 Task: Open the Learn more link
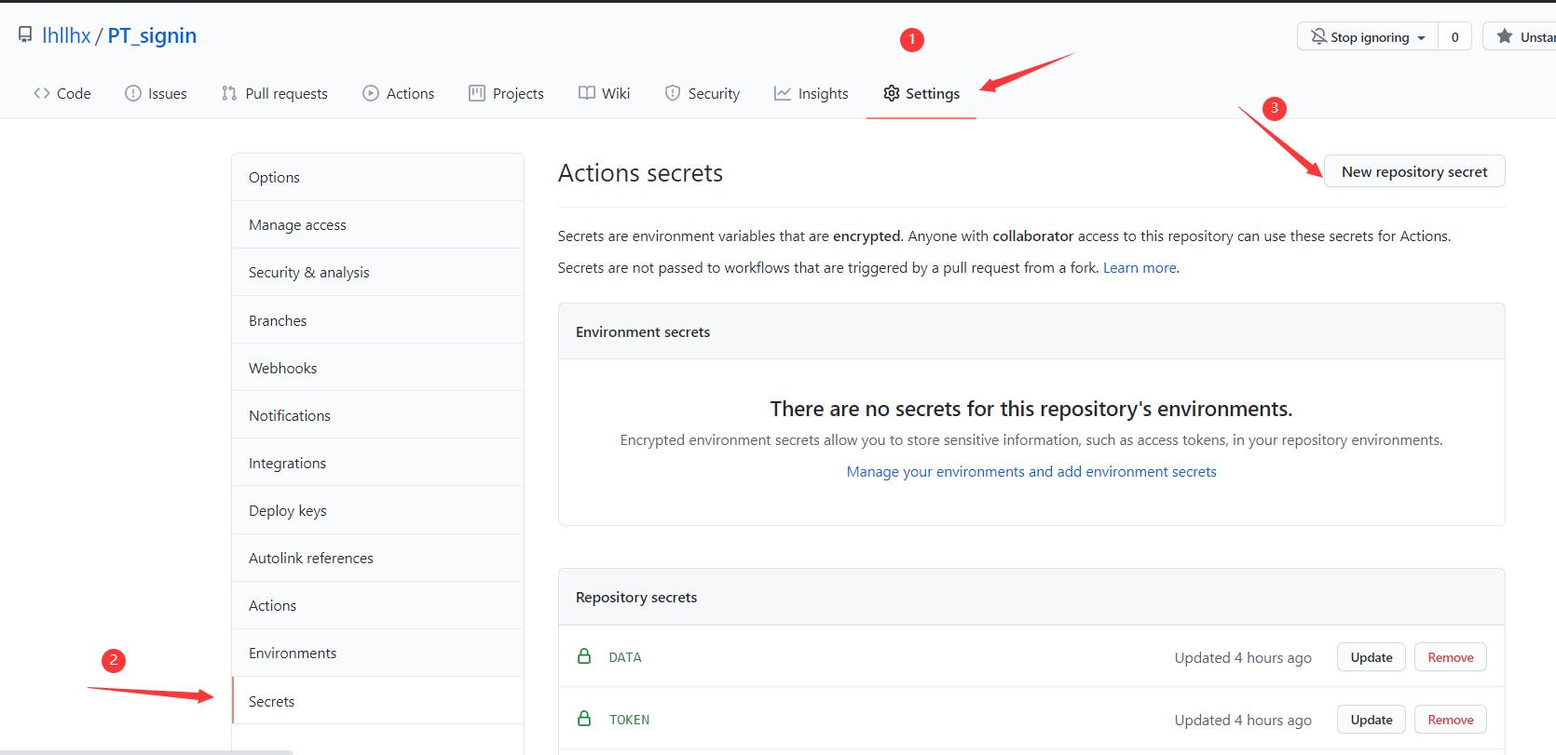(x=1140, y=267)
